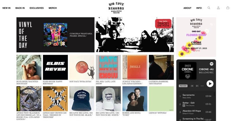This screenshot has width=231, height=121.
Task: Open the ABOUT page link
Action: [187, 8]
